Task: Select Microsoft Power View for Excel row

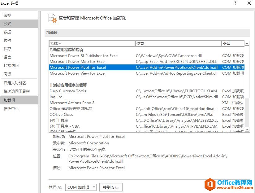Action: 146,73
